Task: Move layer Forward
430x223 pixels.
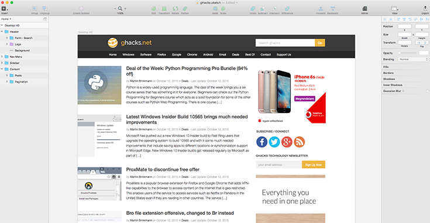Action: click(321, 9)
